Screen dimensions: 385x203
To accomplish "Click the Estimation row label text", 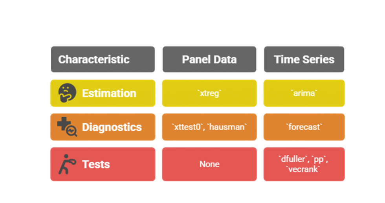I will coord(109,93).
